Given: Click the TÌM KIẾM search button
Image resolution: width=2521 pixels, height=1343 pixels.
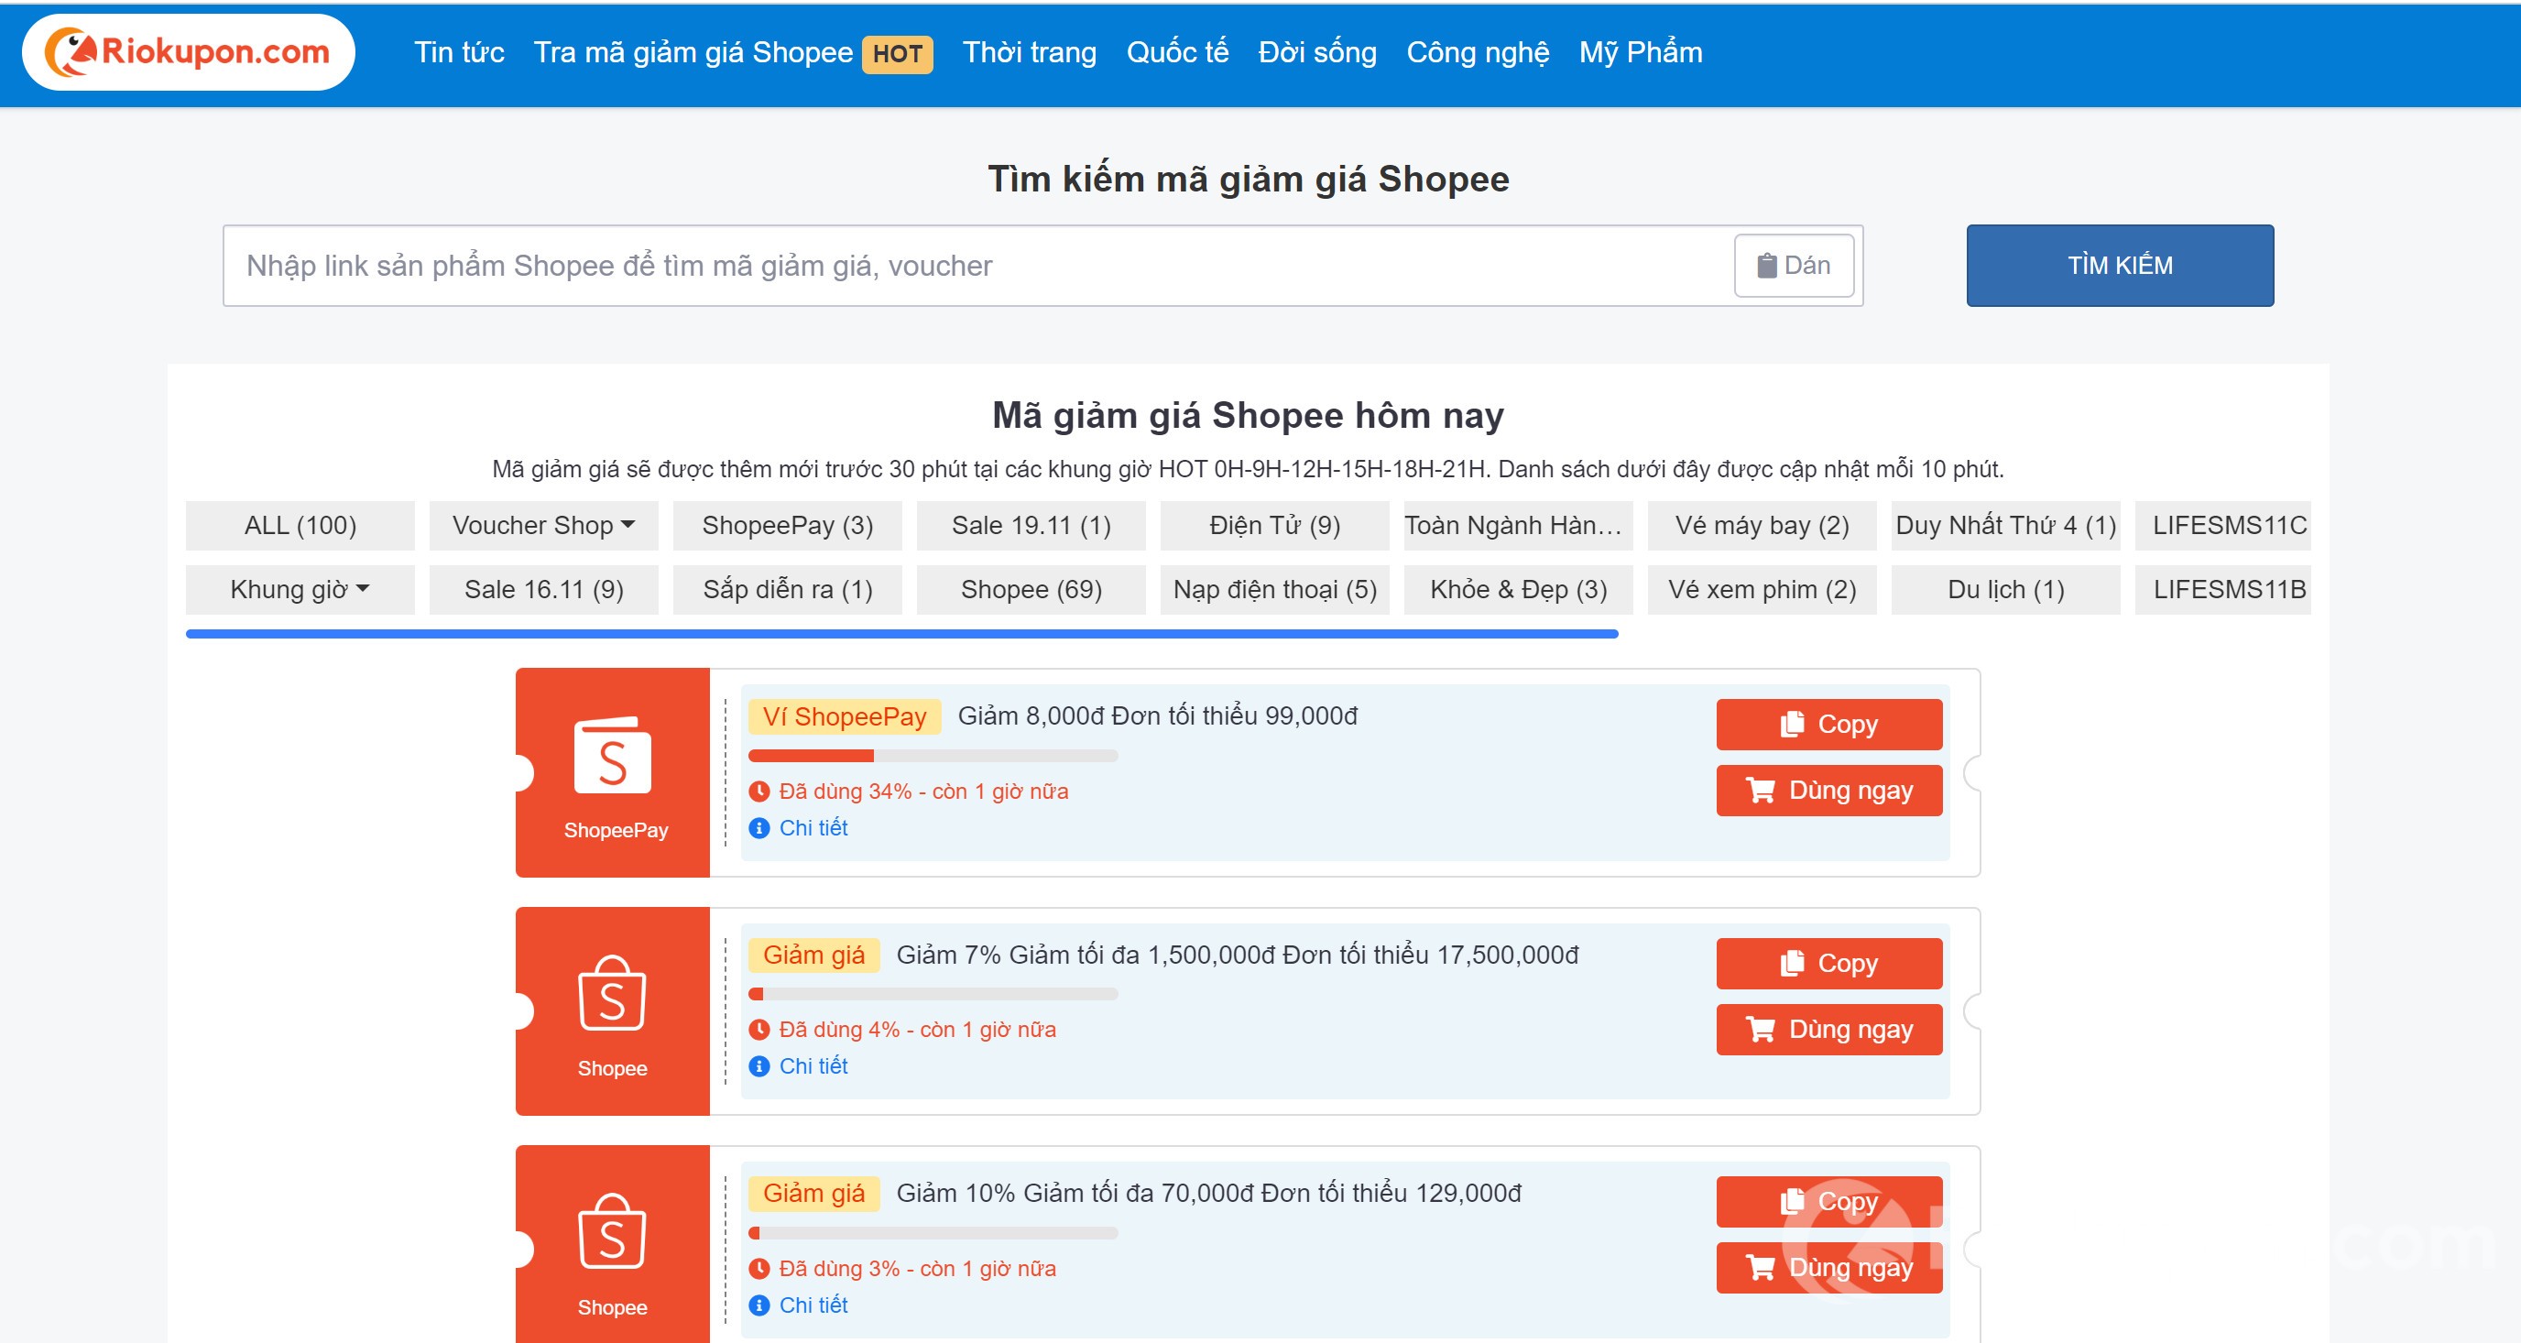Looking at the screenshot, I should 2119,266.
